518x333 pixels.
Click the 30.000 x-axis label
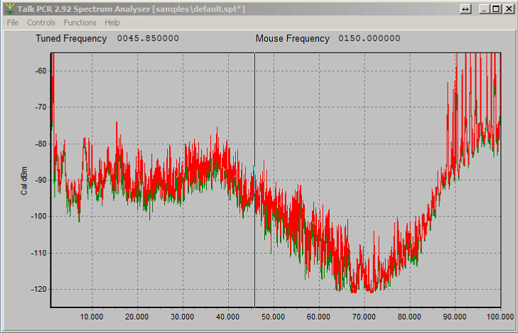[x=183, y=317]
